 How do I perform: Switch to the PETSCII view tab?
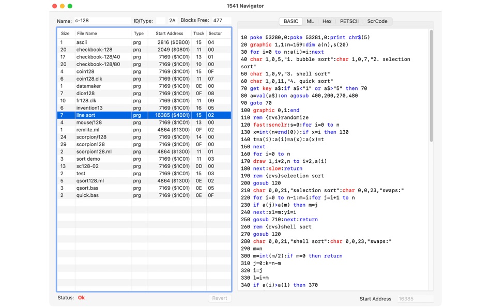point(349,21)
